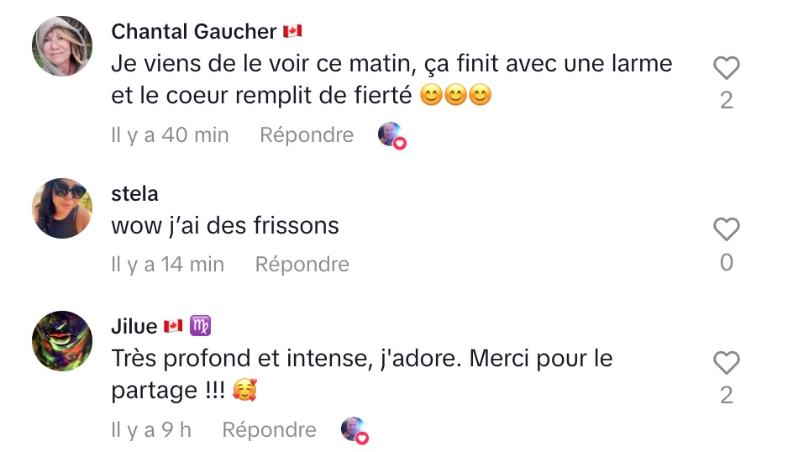Click creator-liked avatar badge under Jilue's comment
Image resolution: width=788 pixels, height=452 pixels.
[355, 430]
